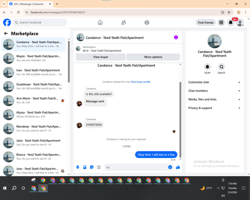Click the $810 listing thumbnail under Marketplace

(x=78, y=48)
